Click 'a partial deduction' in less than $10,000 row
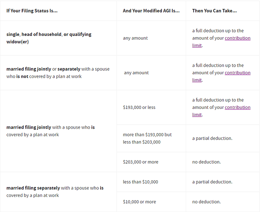 tap(212, 182)
